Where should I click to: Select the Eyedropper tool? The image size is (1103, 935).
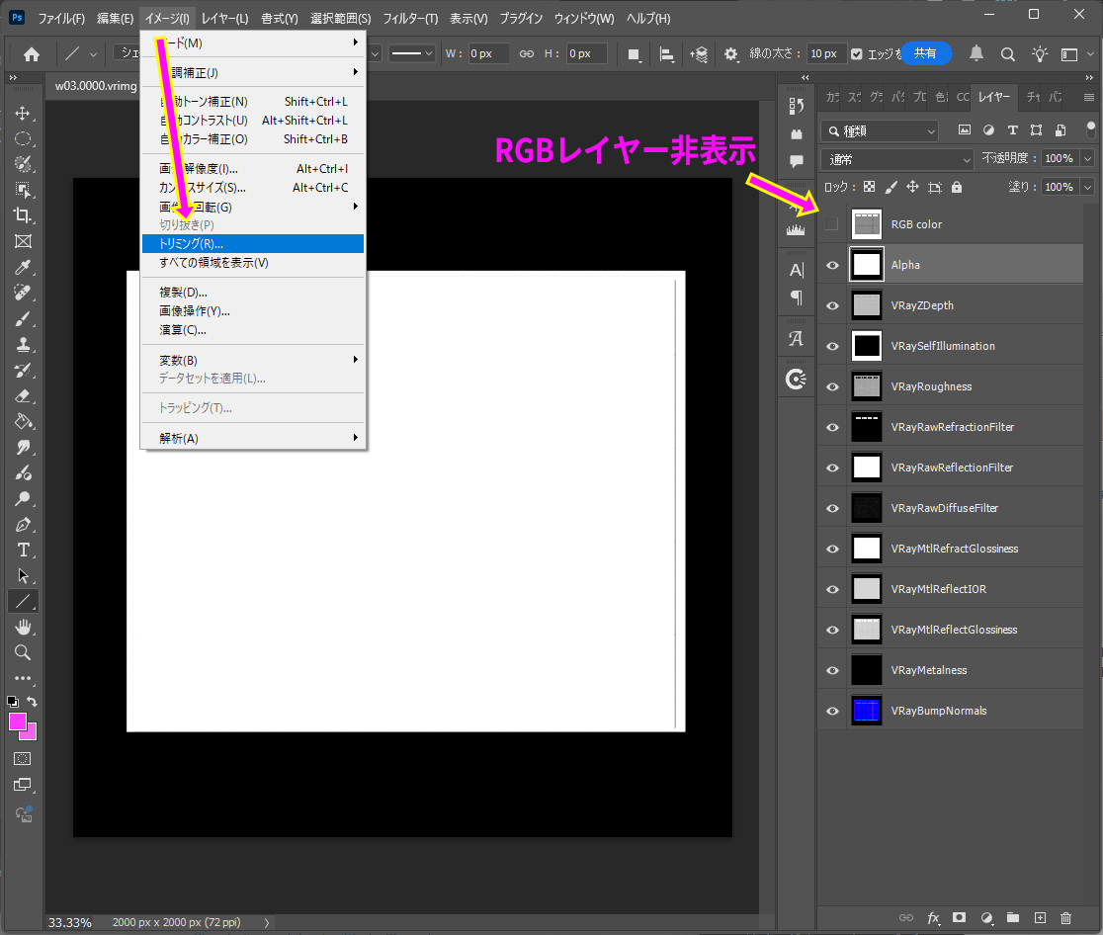pos(24,267)
